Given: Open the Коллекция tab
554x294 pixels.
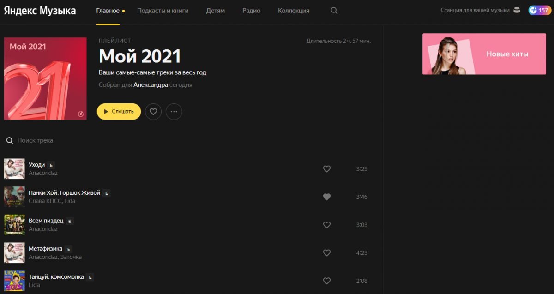Looking at the screenshot, I should pyautogui.click(x=294, y=11).
